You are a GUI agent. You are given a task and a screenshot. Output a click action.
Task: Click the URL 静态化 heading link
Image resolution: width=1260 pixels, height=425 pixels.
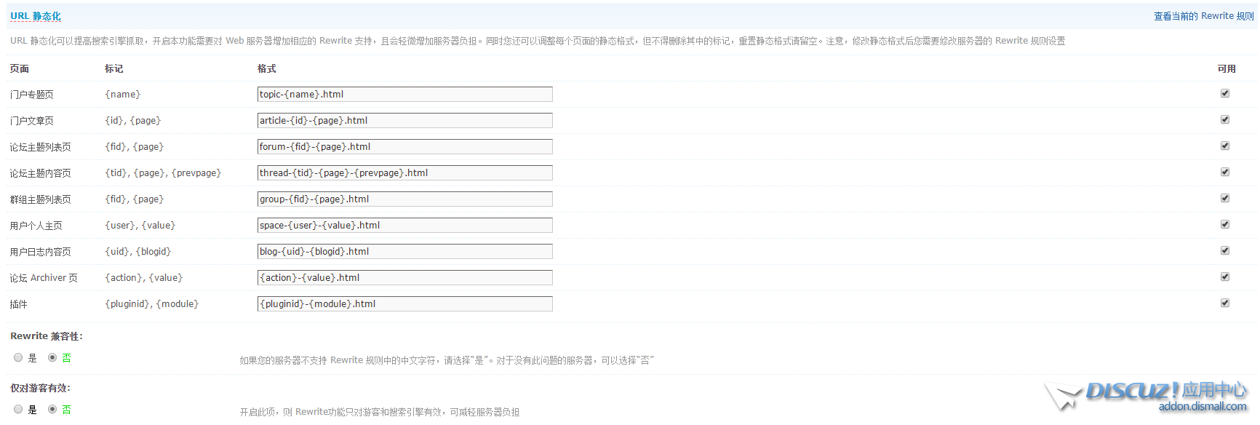(36, 16)
